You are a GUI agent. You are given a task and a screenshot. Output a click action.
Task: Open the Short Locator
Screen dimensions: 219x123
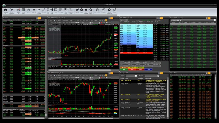point(39,11)
